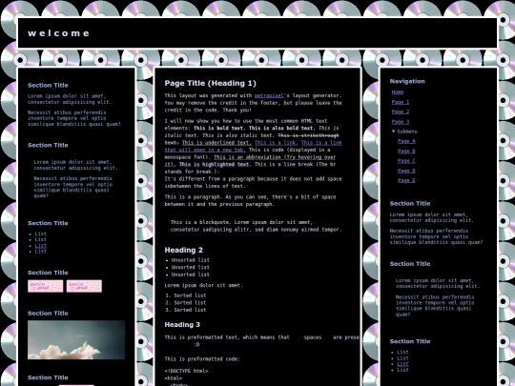
Task: Open Page C in the submenu
Action: (406, 161)
